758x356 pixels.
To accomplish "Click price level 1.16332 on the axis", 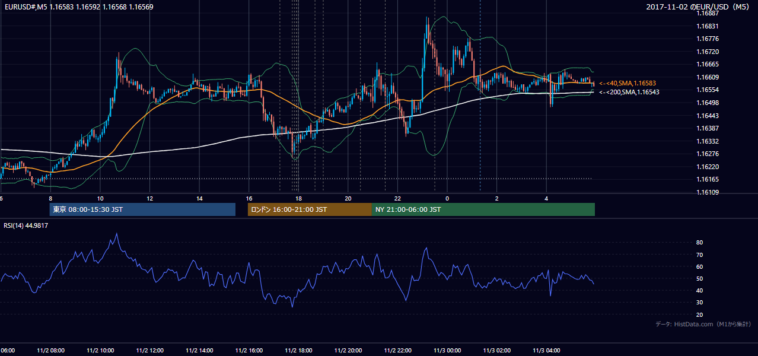I will [708, 141].
